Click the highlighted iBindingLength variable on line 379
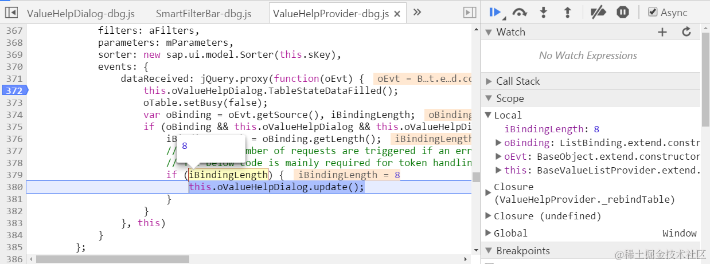 click(228, 175)
